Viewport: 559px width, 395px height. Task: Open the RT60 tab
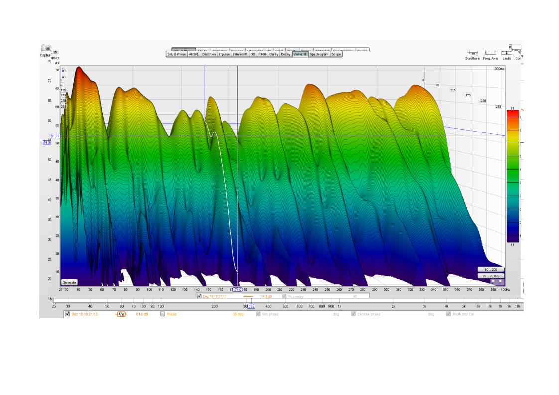(x=262, y=54)
